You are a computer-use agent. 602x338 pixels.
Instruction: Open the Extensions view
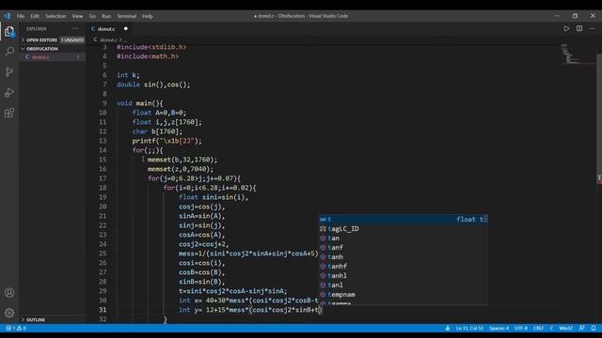[x=9, y=113]
